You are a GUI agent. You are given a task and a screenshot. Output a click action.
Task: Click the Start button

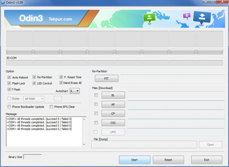coord(134,160)
